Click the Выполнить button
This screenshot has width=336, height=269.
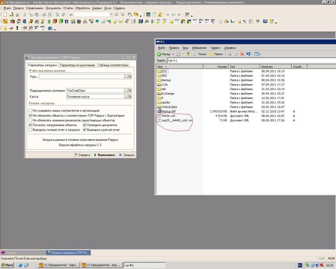[x=105, y=155]
